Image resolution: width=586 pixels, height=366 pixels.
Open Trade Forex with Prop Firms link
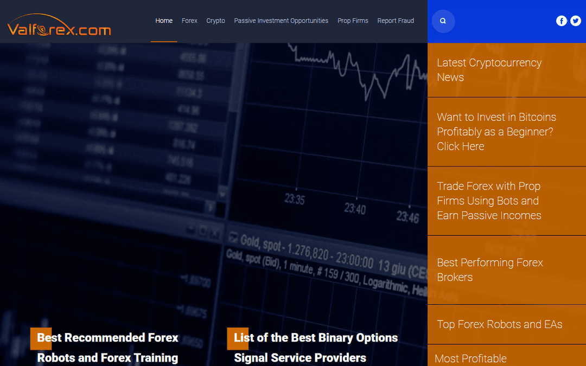pyautogui.click(x=489, y=201)
